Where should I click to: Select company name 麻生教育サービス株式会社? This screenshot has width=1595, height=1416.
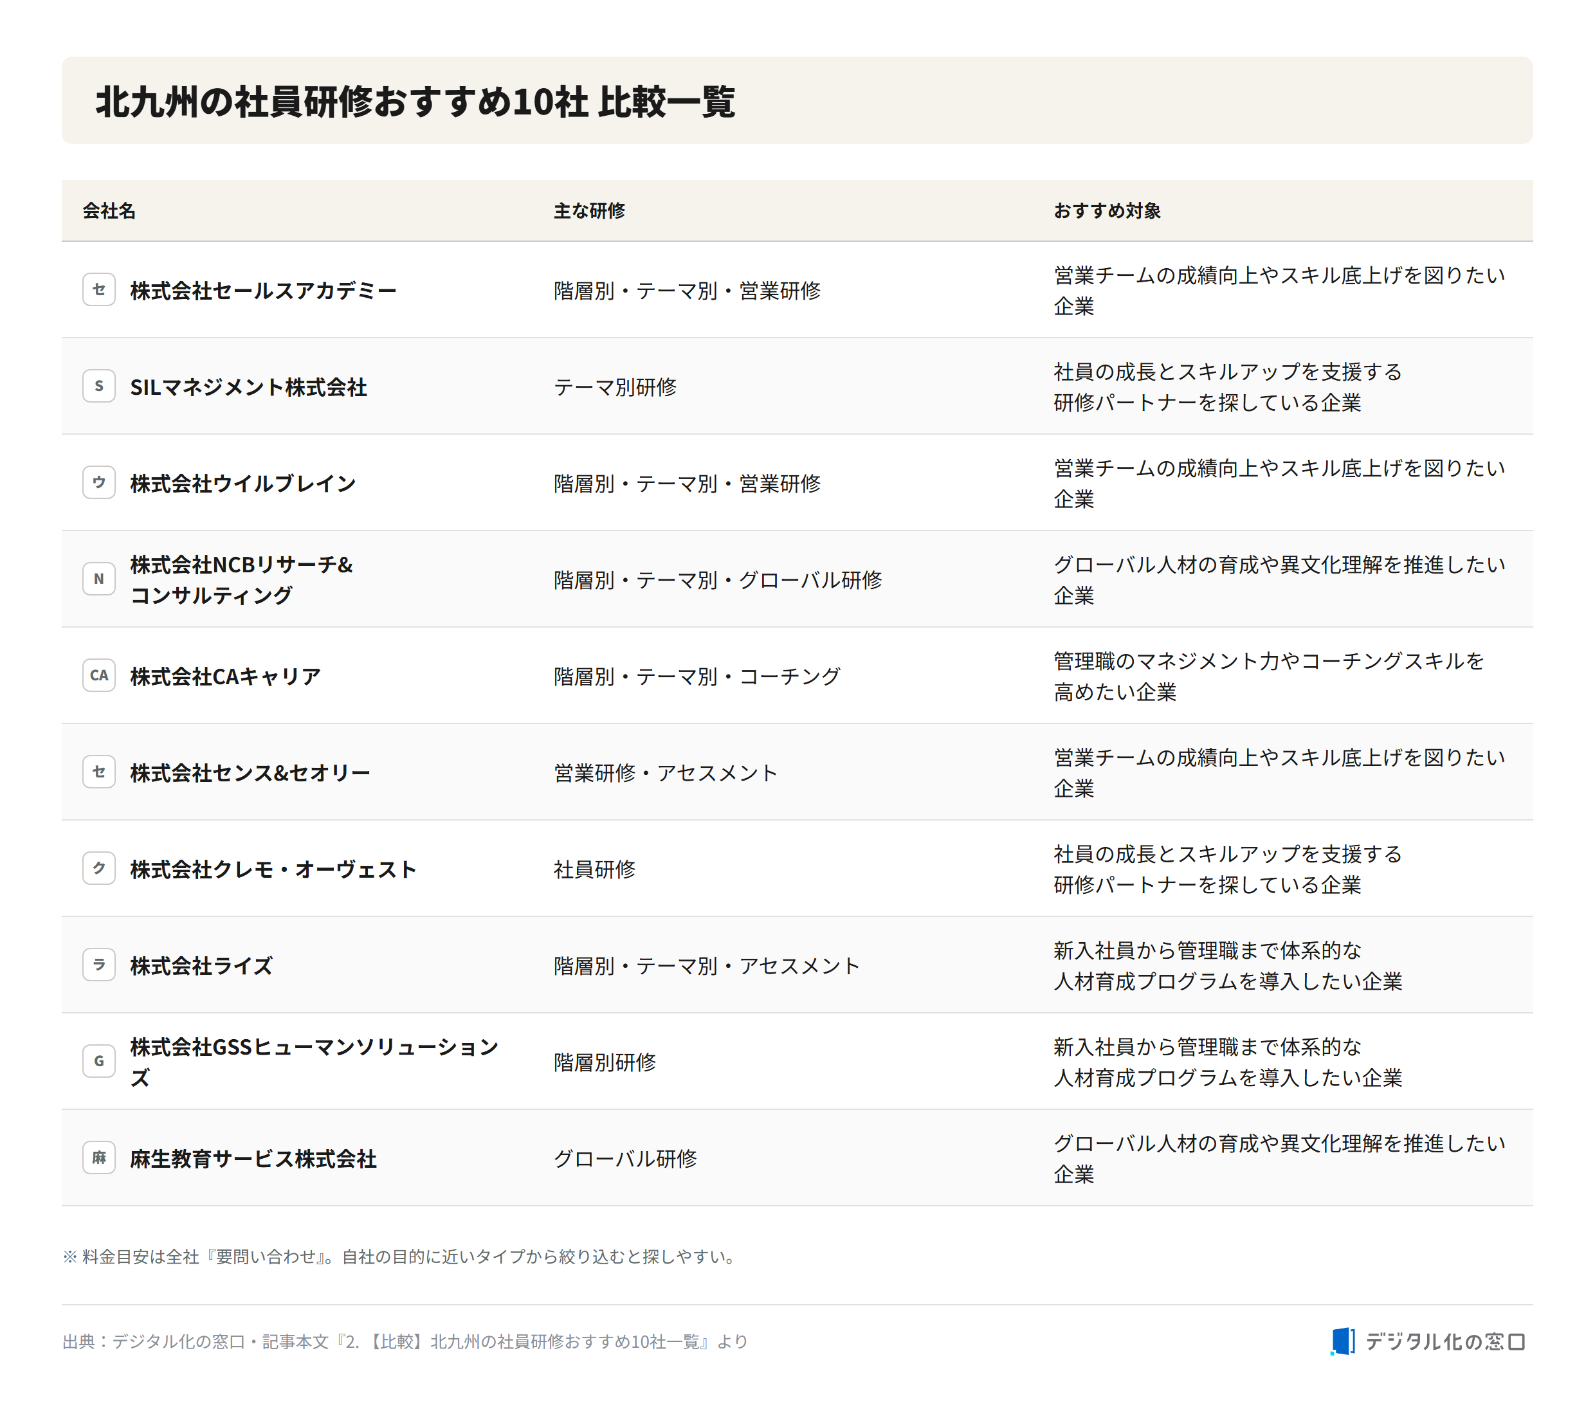tap(253, 1159)
